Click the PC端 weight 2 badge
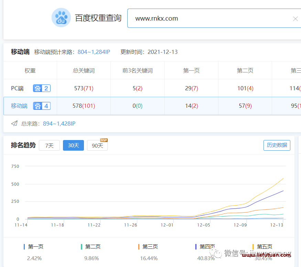Screen dimensions: 301x267 click(x=42, y=88)
